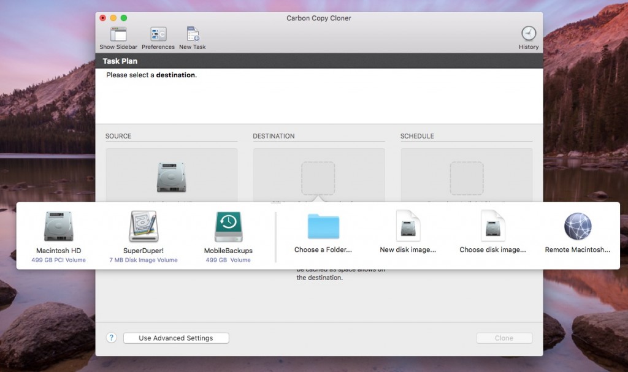Click the Clone button
The width and height of the screenshot is (628, 372).
pos(504,338)
